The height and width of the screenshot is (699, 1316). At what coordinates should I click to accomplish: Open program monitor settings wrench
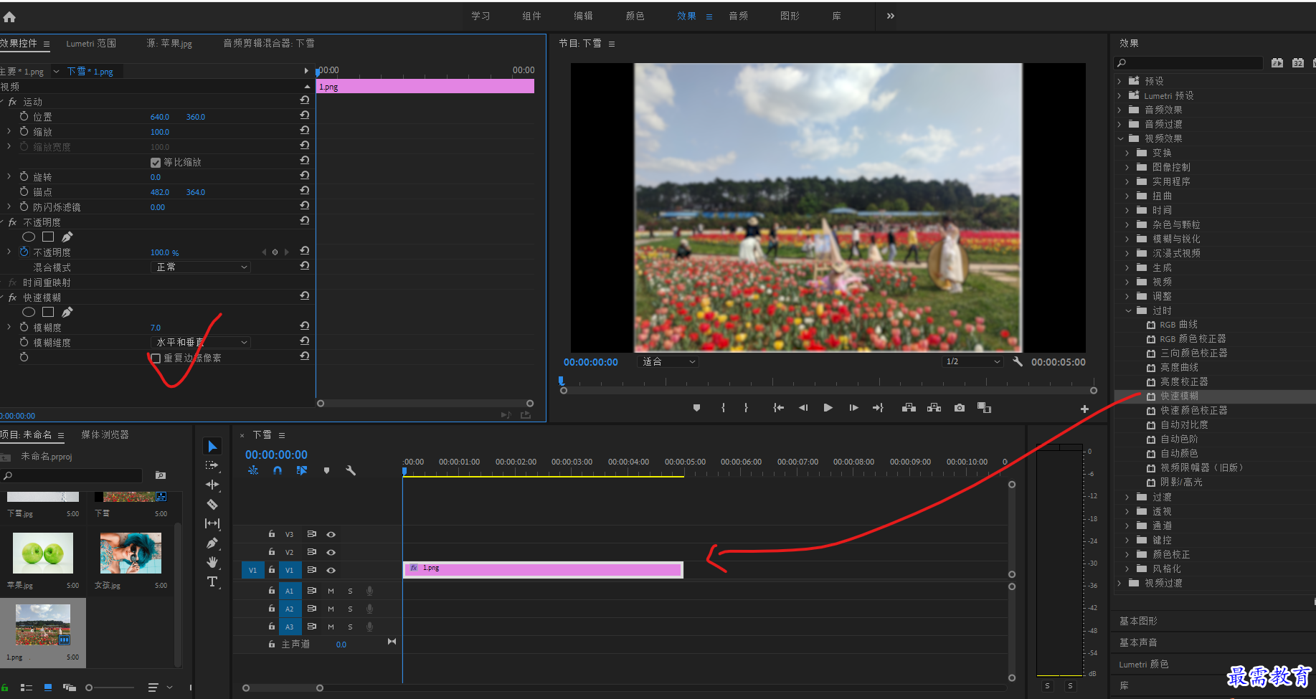coord(1017,362)
